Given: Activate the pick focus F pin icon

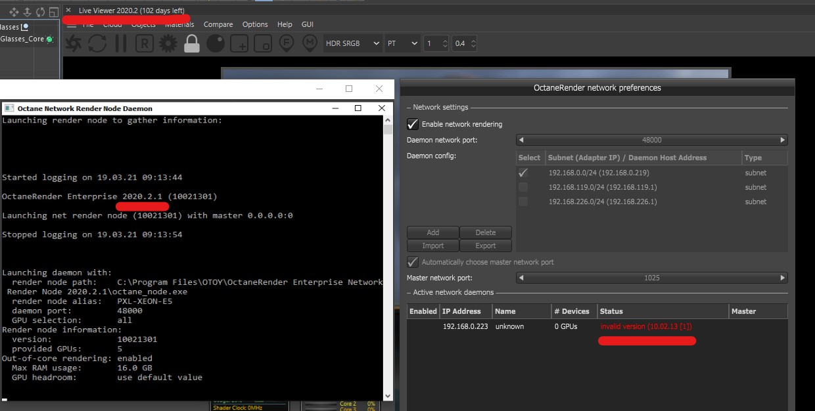Looking at the screenshot, I should coord(286,44).
